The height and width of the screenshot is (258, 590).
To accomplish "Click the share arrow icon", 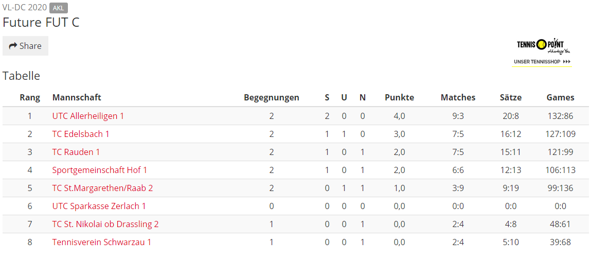I will pyautogui.click(x=13, y=46).
